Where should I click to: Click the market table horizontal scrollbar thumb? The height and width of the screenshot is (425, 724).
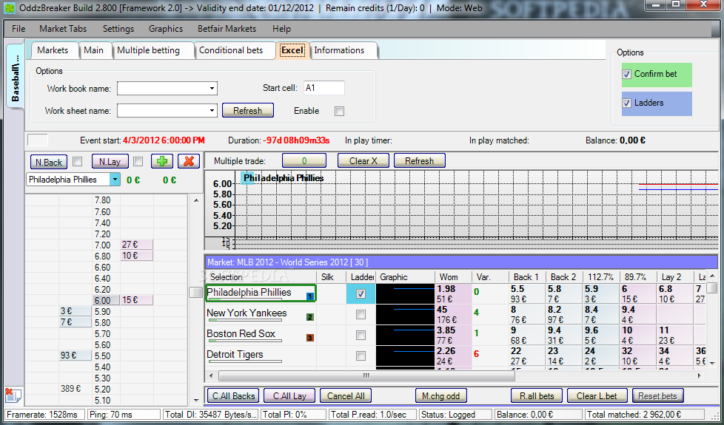[366, 375]
